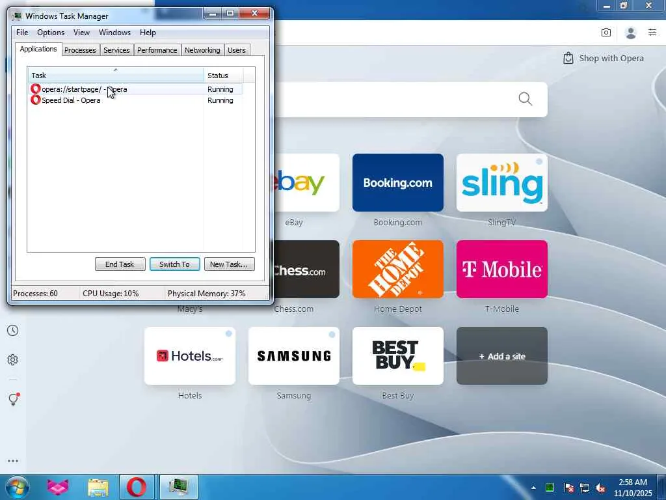Open the sidebar three-dots more menu
666x500 pixels.
pyautogui.click(x=13, y=461)
